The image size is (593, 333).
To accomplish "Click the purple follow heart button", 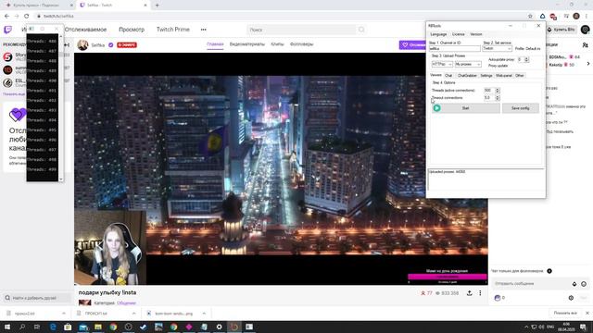I will (412, 45).
